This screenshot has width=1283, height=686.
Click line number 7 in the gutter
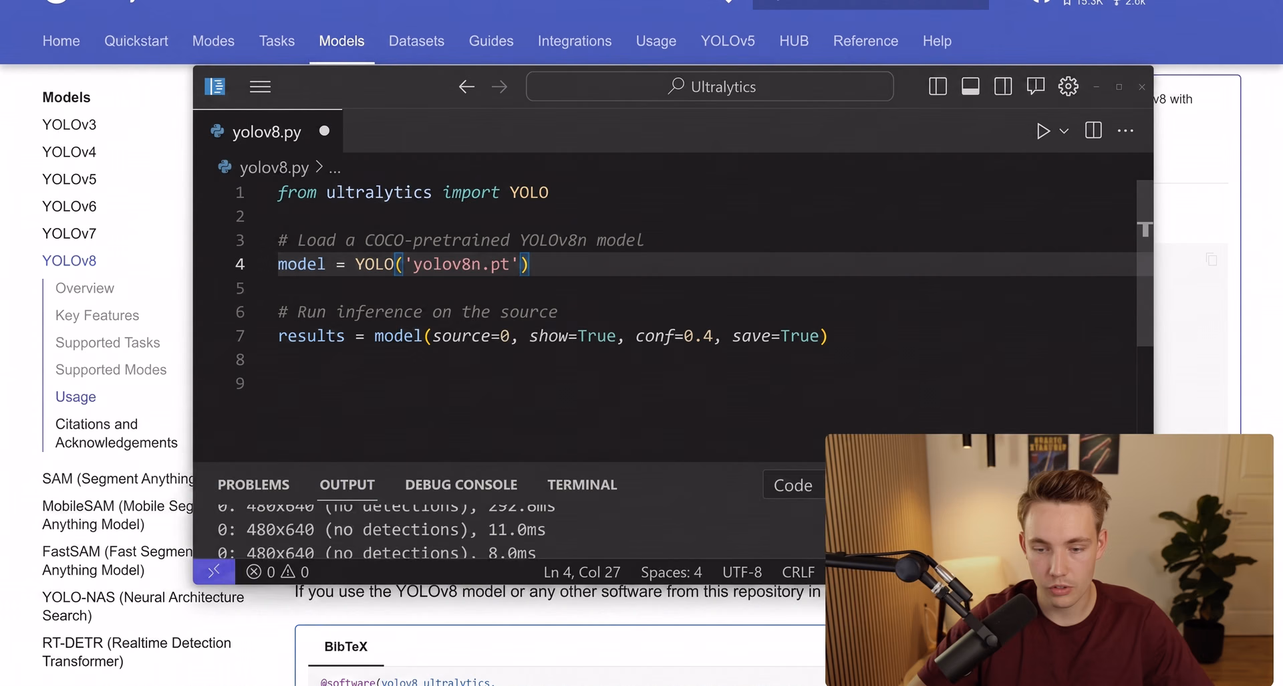tap(240, 336)
